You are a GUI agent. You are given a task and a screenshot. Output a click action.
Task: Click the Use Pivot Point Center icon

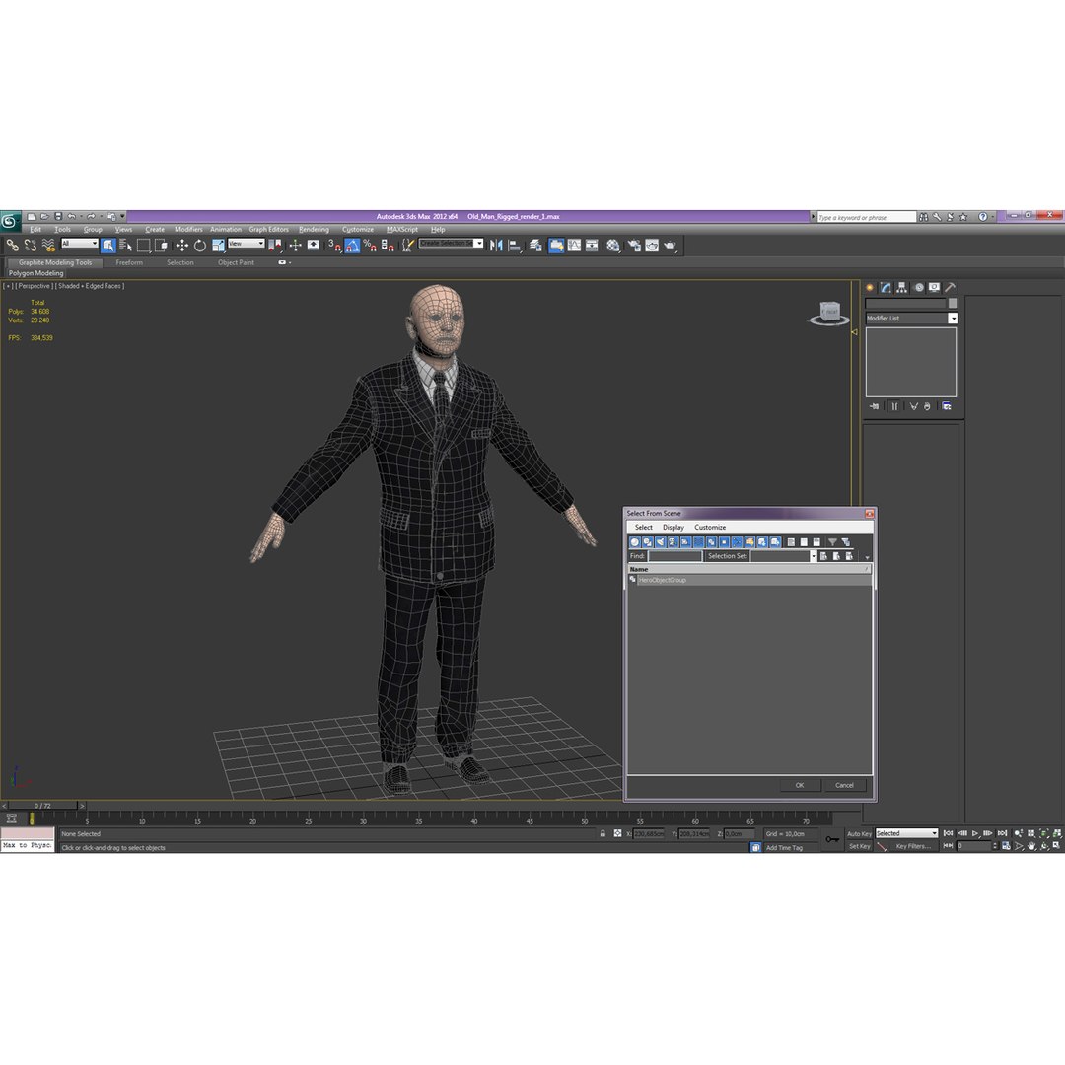pos(275,246)
